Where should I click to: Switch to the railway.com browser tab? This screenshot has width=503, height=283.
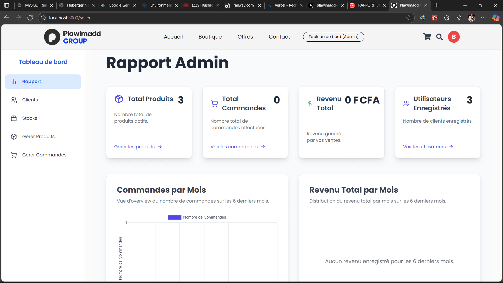[x=243, y=5]
